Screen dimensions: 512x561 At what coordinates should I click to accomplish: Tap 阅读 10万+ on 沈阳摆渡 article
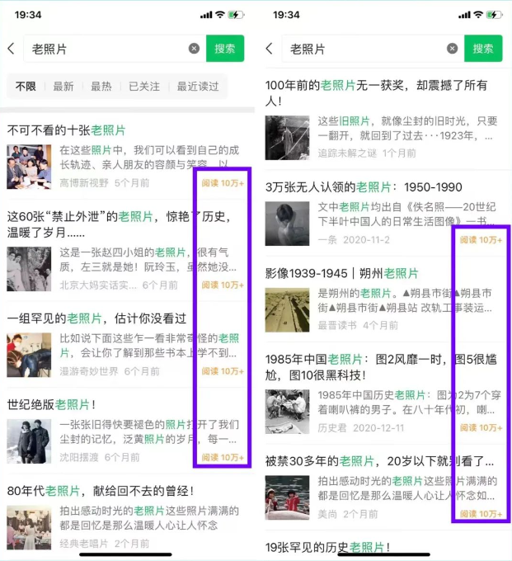[x=223, y=457]
